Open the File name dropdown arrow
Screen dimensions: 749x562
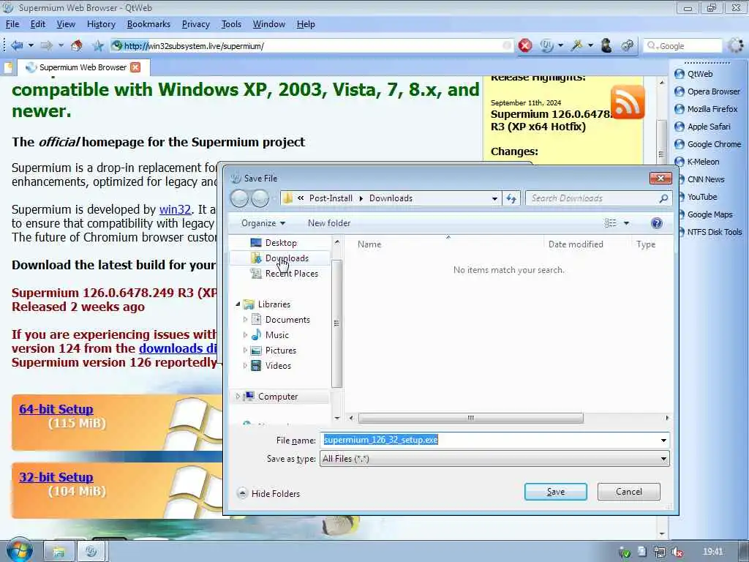[663, 440]
